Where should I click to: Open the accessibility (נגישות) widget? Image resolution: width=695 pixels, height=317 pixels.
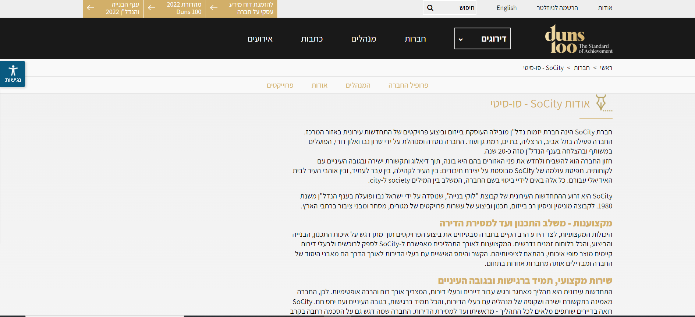(13, 74)
